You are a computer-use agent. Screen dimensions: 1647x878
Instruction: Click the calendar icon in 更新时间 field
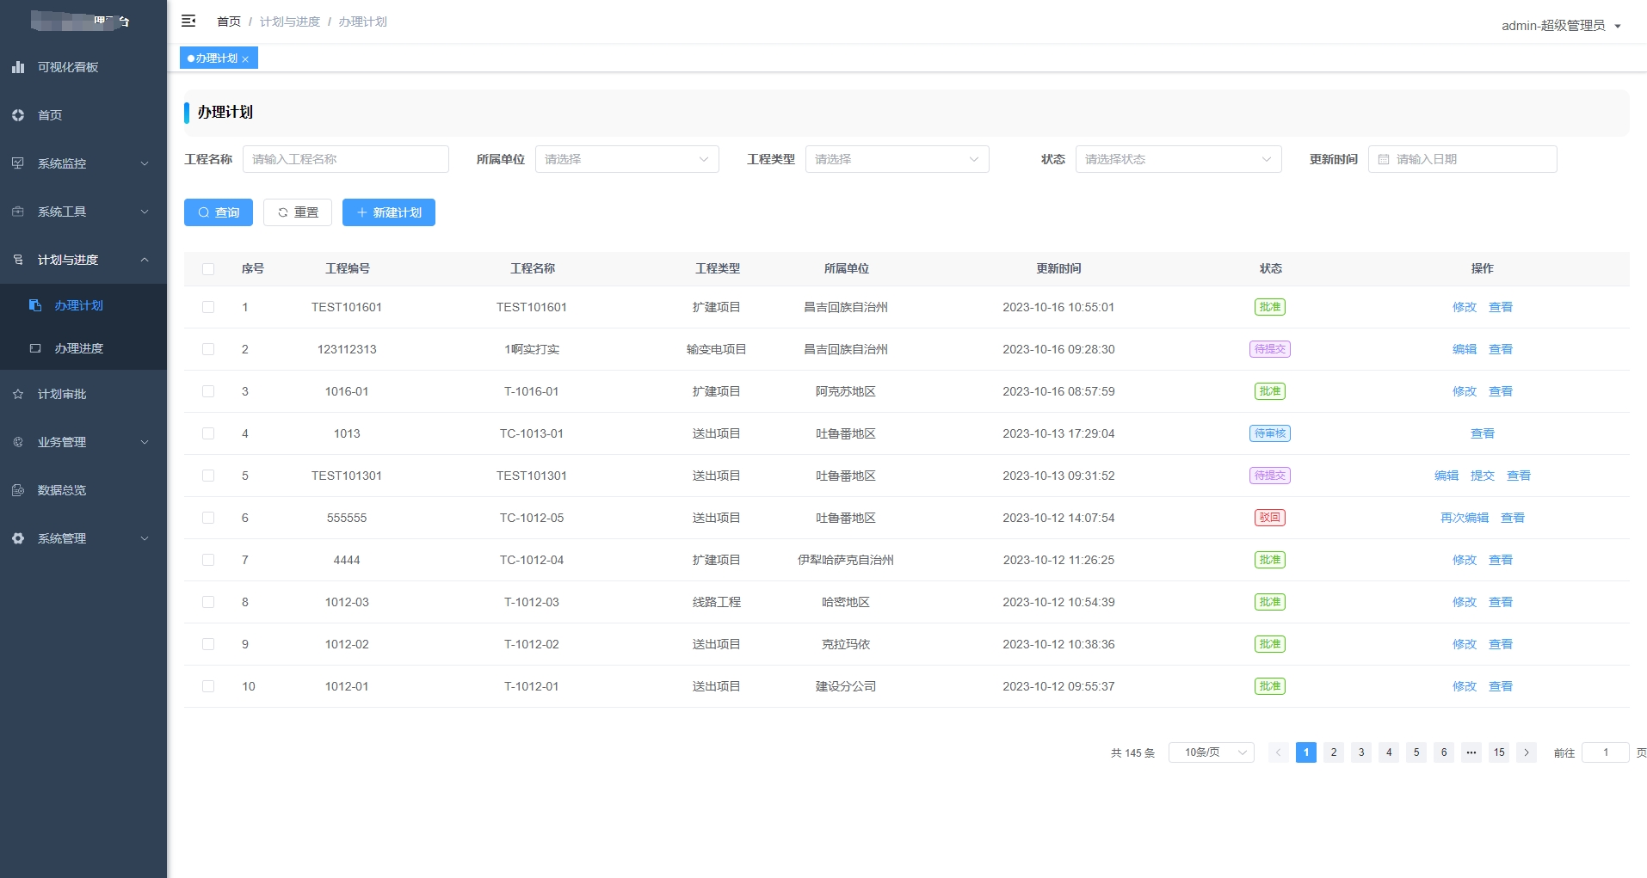click(1384, 159)
